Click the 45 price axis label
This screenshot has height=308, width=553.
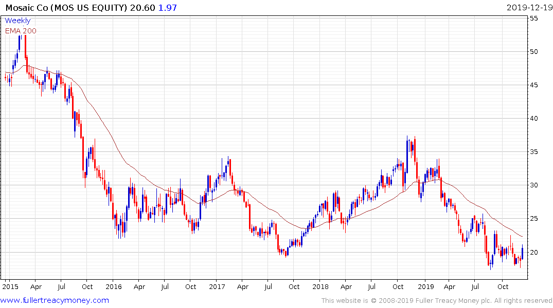tap(534, 85)
